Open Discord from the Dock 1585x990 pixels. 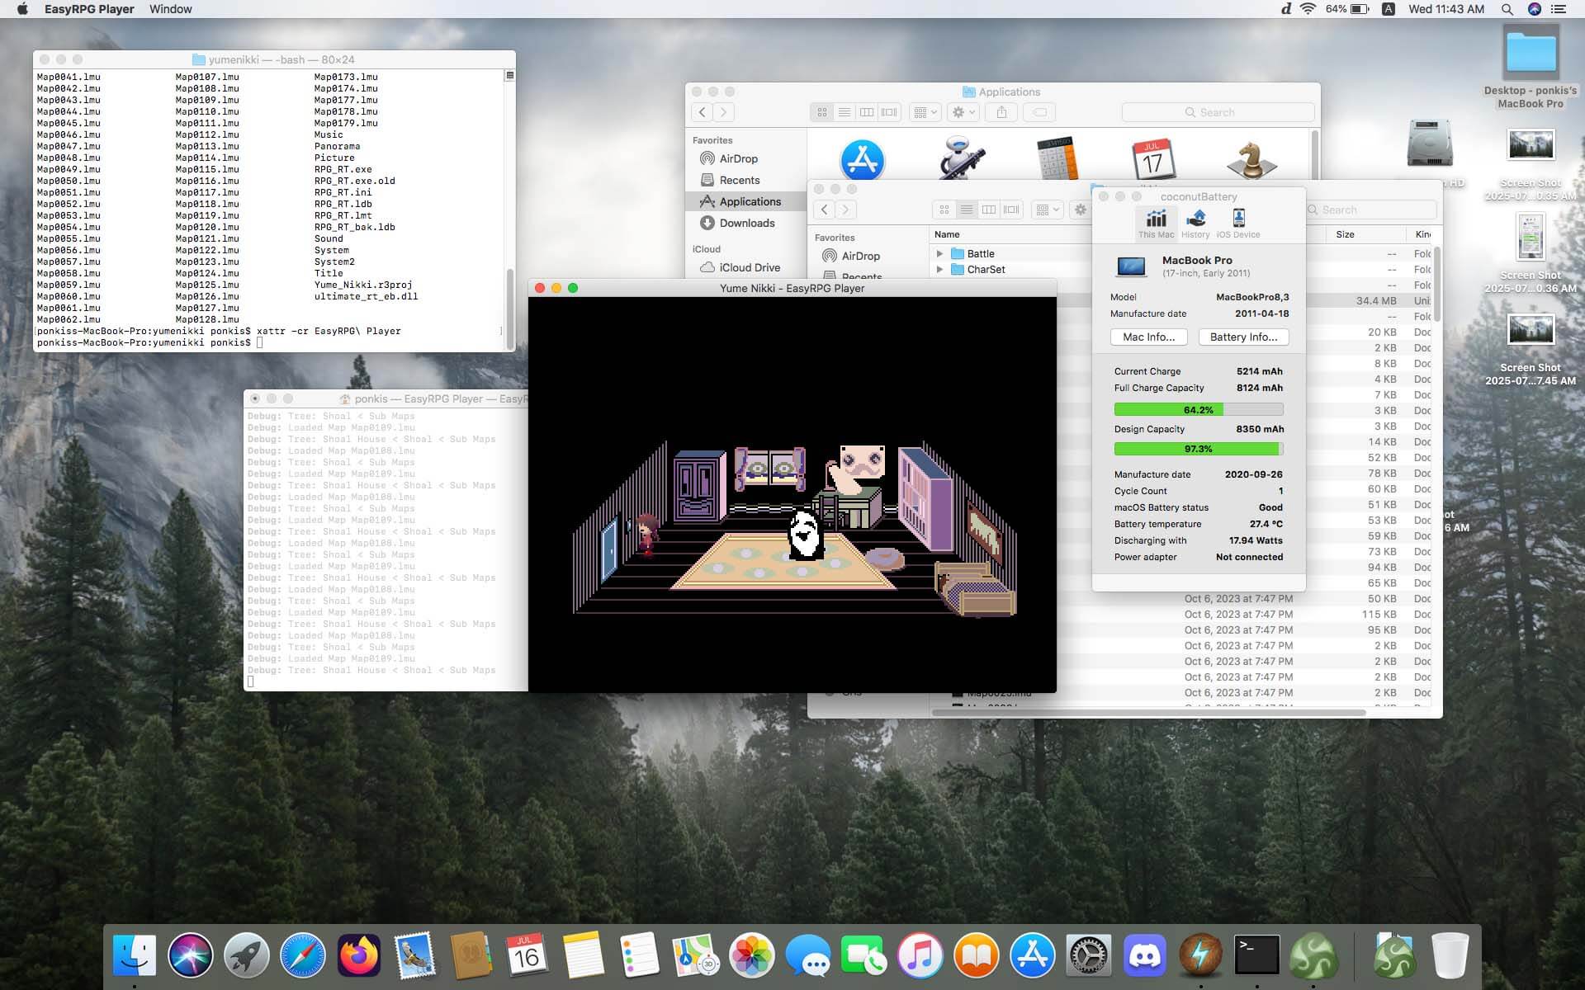[1144, 955]
